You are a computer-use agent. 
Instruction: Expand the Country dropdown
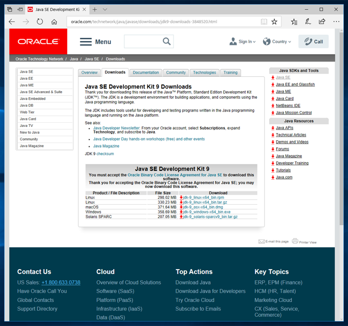[277, 41]
